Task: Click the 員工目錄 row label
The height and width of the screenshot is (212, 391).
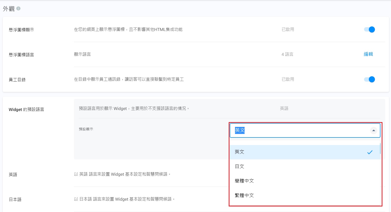Action: [17, 80]
